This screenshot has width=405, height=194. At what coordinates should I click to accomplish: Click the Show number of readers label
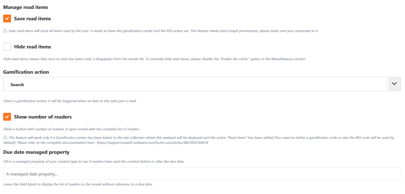43,117
